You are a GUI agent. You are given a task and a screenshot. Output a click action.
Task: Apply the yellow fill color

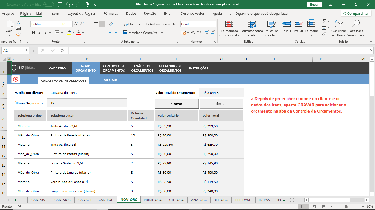pyautogui.click(x=69, y=33)
